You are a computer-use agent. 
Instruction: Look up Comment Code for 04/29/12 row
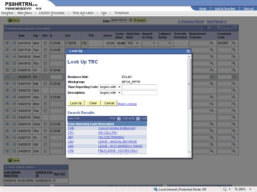tap(234, 151)
